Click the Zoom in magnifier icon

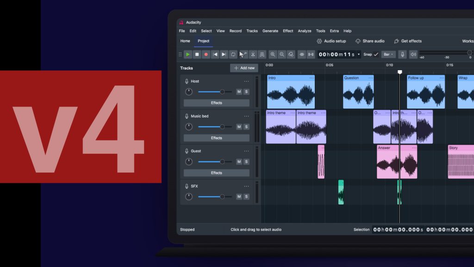(x=273, y=55)
